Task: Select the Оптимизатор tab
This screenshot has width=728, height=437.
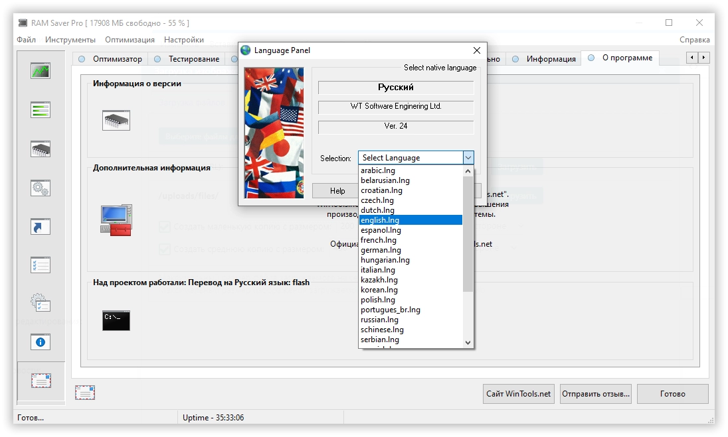Action: [110, 59]
